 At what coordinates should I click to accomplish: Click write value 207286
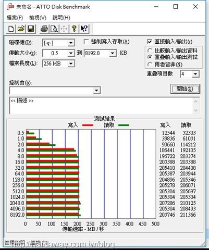click(x=167, y=203)
